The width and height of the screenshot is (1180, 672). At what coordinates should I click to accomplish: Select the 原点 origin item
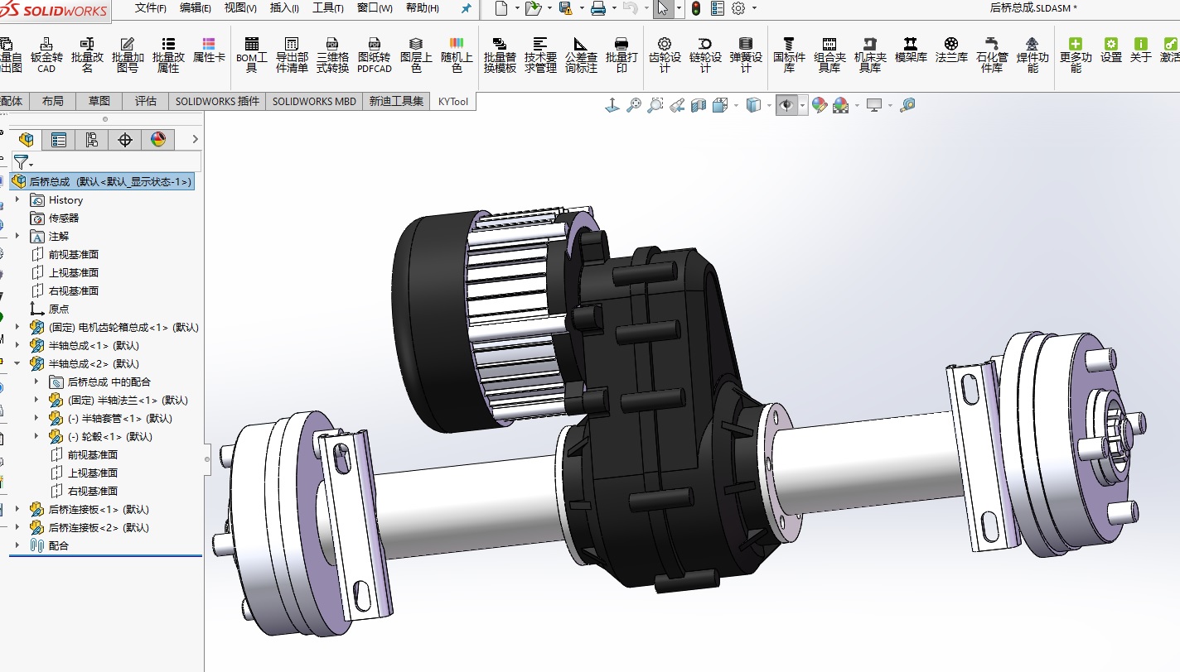(50, 309)
